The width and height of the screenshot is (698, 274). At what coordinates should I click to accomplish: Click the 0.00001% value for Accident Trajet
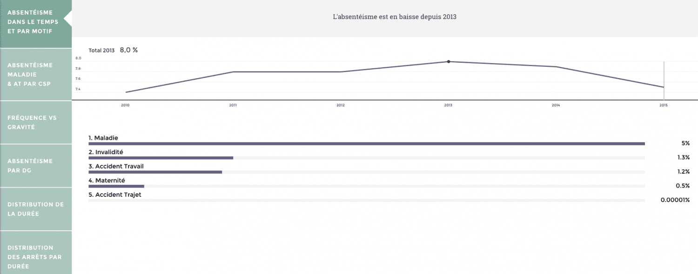coord(675,200)
